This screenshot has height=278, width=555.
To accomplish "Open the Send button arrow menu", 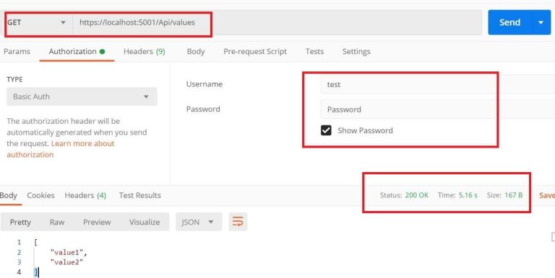I will click(541, 22).
